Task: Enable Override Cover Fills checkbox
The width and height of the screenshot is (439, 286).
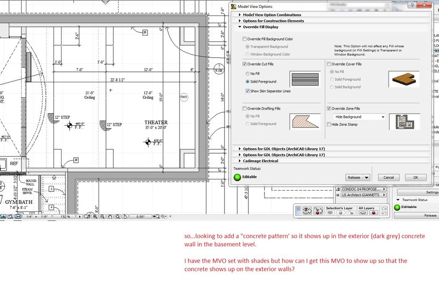Action: [x=329, y=64]
